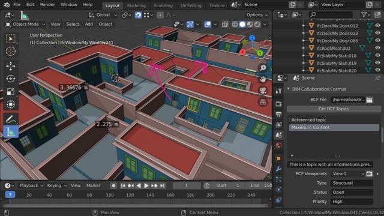Open the View Layer properties tab

[x=278, y=125]
